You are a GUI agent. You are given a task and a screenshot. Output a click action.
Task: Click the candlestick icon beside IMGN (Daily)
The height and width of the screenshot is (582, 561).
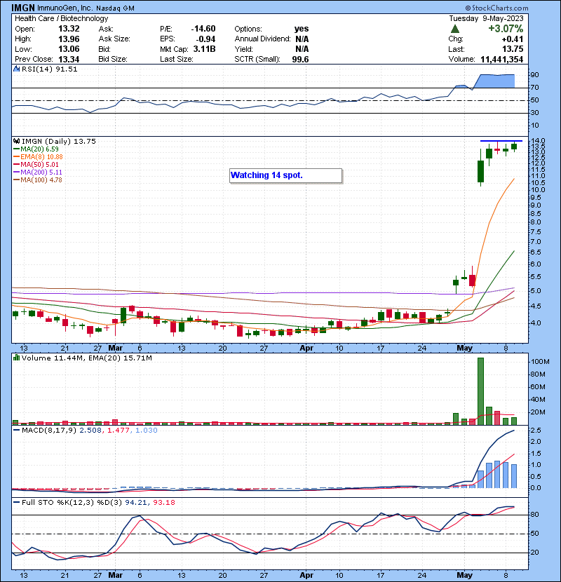pyautogui.click(x=17, y=141)
